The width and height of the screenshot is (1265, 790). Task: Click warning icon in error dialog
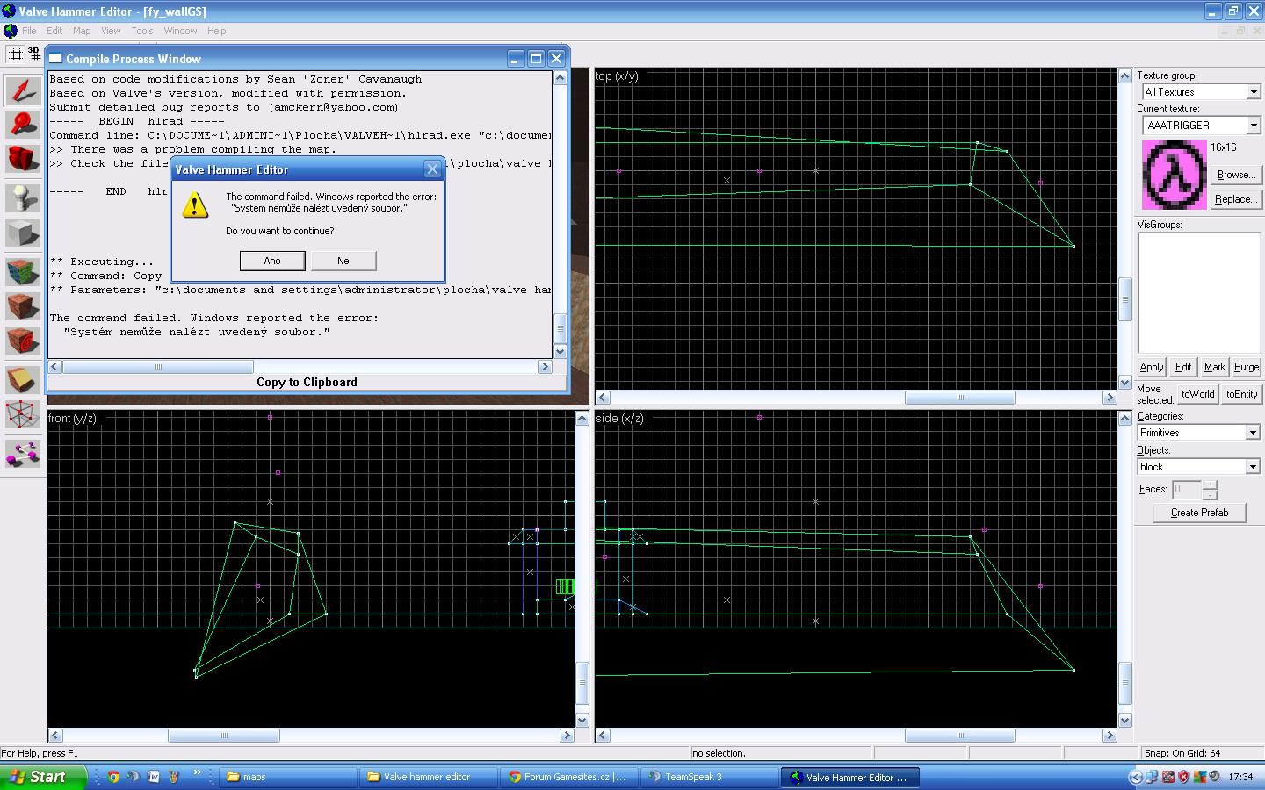195,205
